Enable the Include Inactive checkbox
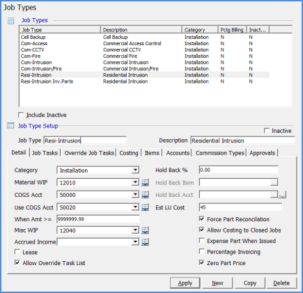The height and width of the screenshot is (293, 303). pyautogui.click(x=21, y=115)
